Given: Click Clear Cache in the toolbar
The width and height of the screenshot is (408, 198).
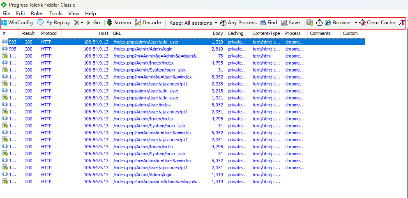Looking at the screenshot, I should tap(377, 23).
